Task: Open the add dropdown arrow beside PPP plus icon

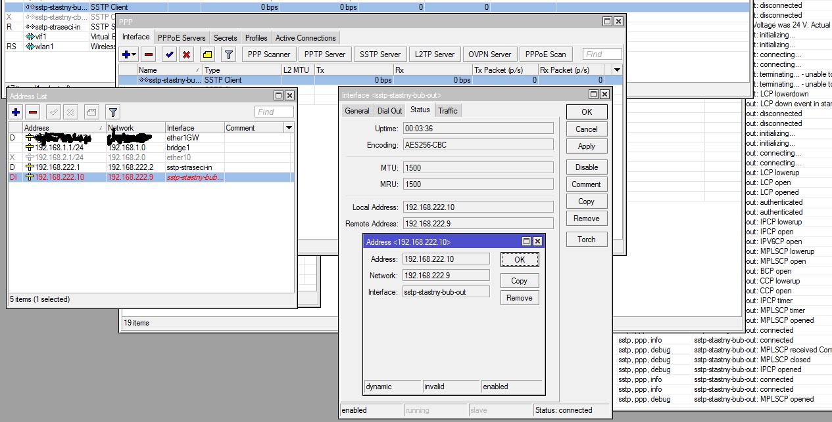Action: [x=134, y=55]
